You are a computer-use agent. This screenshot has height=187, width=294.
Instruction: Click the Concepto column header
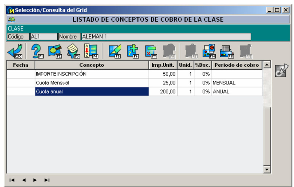[92, 65]
